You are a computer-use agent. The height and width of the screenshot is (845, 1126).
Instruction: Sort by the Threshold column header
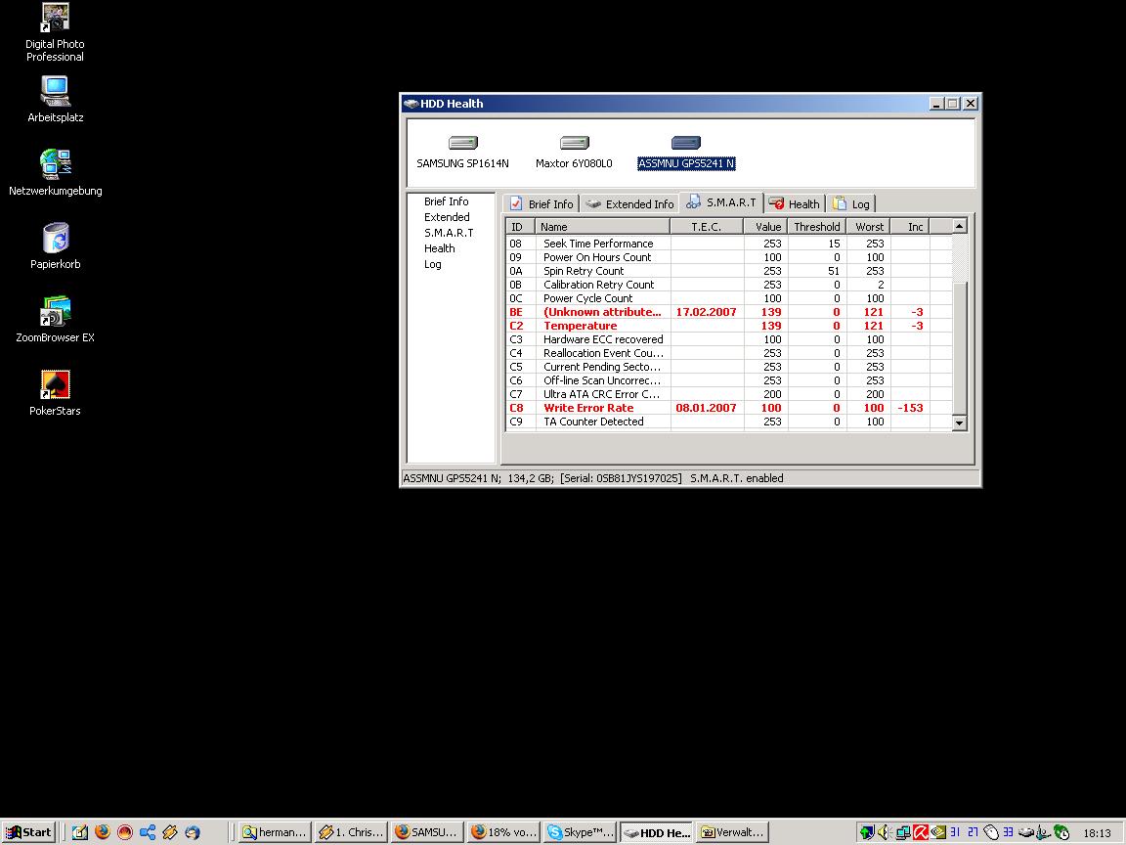pos(817,226)
